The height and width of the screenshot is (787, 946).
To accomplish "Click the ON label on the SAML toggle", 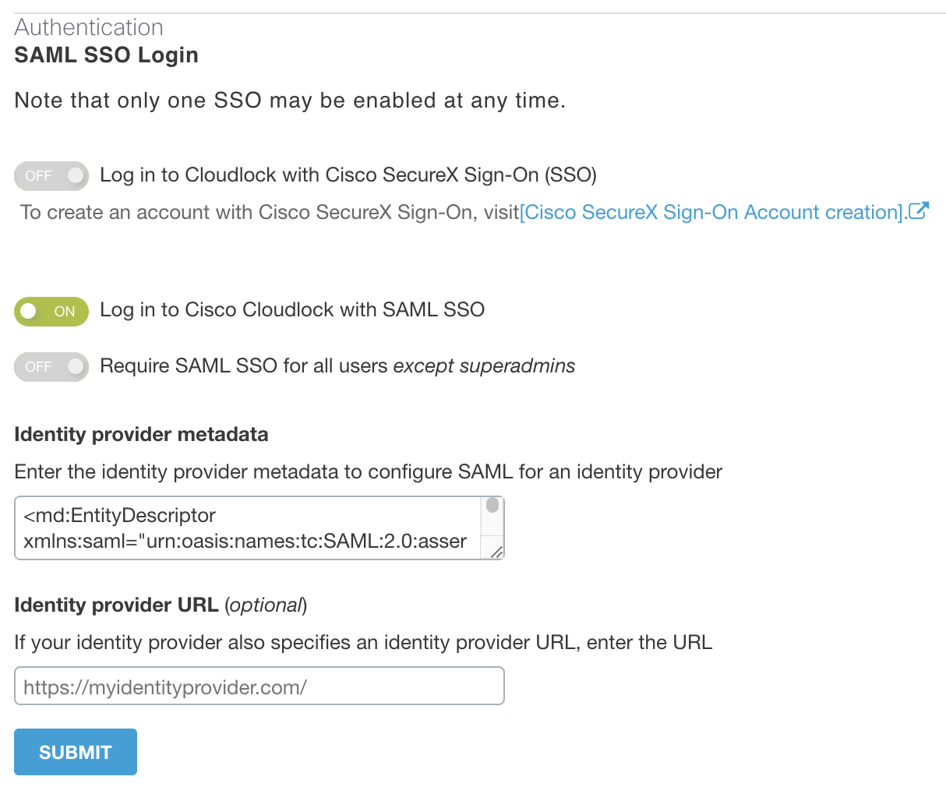I will pos(64,311).
